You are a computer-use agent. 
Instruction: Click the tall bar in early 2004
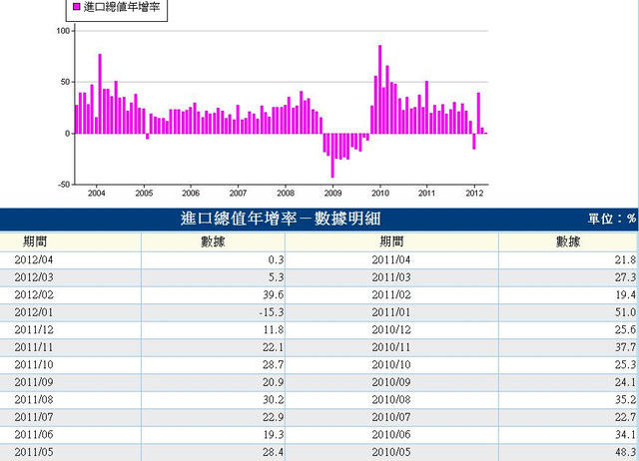coord(100,94)
